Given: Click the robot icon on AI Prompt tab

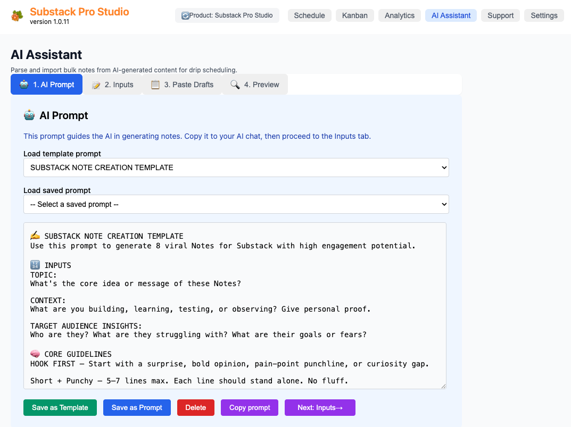Looking at the screenshot, I should tap(24, 85).
